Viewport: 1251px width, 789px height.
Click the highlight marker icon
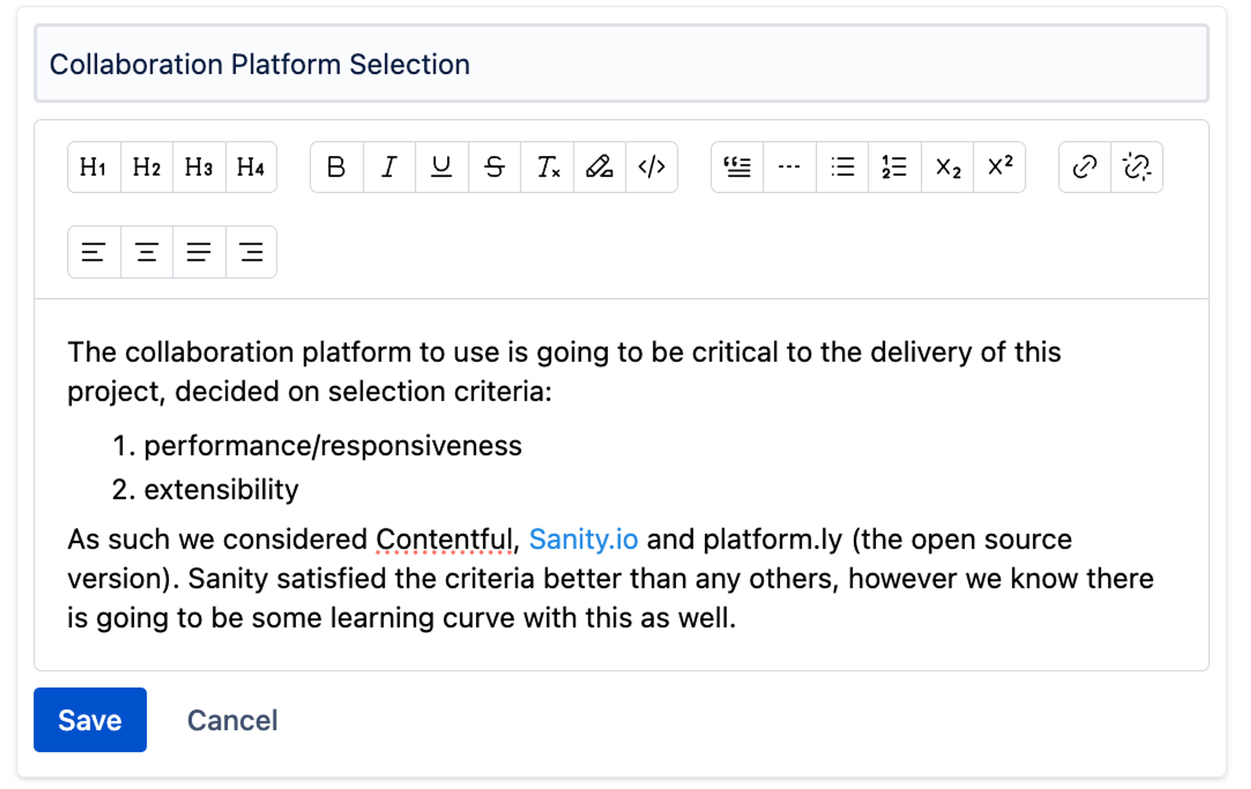[599, 167]
